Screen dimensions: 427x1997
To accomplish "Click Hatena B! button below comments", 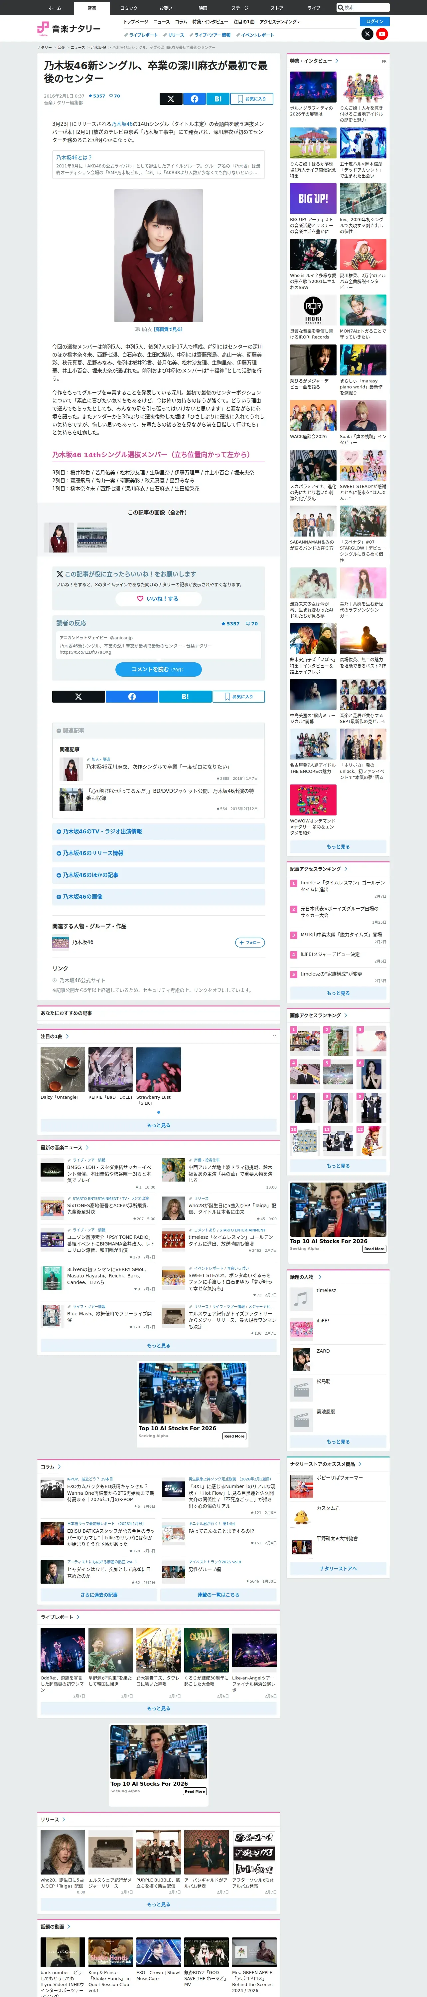I will point(185,696).
